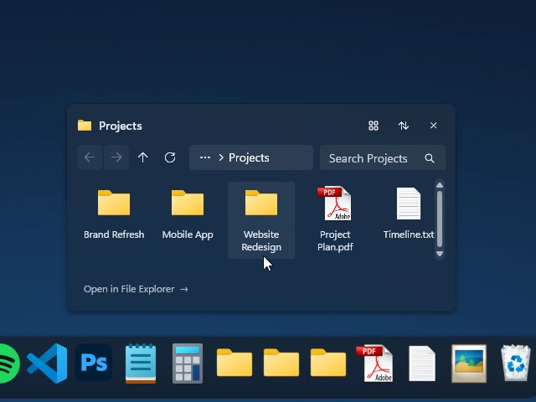Open the Mobile App folder
This screenshot has width=536, height=402.
(x=188, y=214)
